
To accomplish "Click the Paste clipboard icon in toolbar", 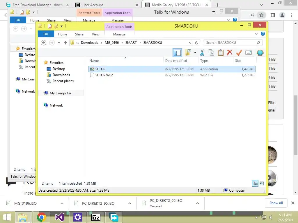I will point(221,53).
